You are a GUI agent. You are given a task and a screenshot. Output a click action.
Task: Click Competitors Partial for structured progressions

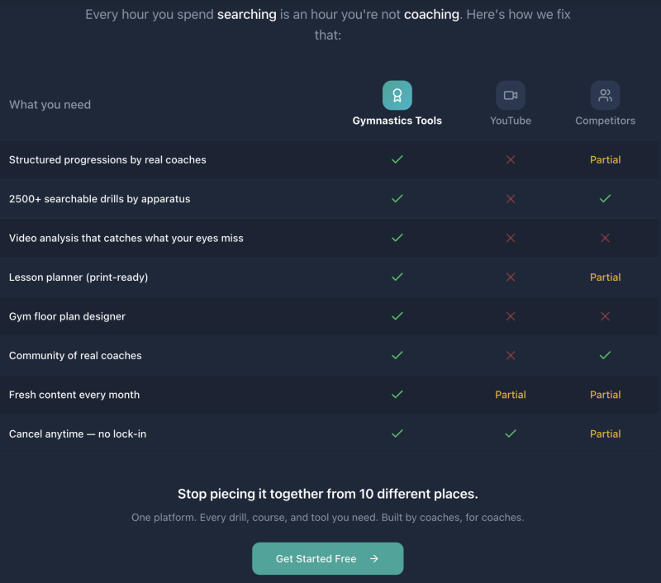tap(605, 159)
